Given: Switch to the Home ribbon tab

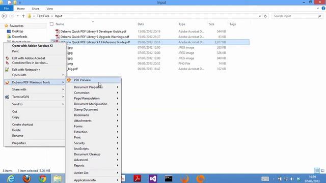Looking at the screenshot, I should (x=21, y=9).
